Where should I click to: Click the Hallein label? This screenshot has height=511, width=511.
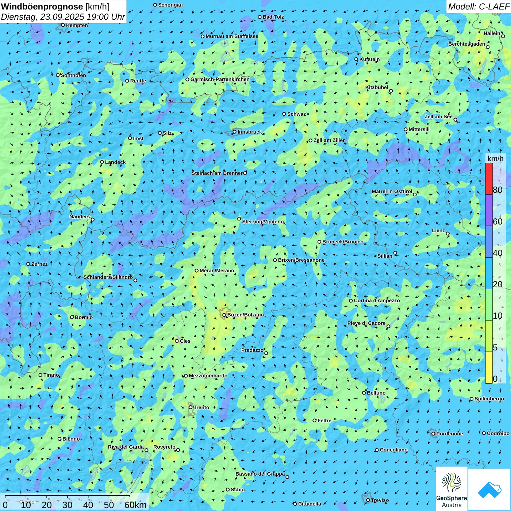click(492, 33)
